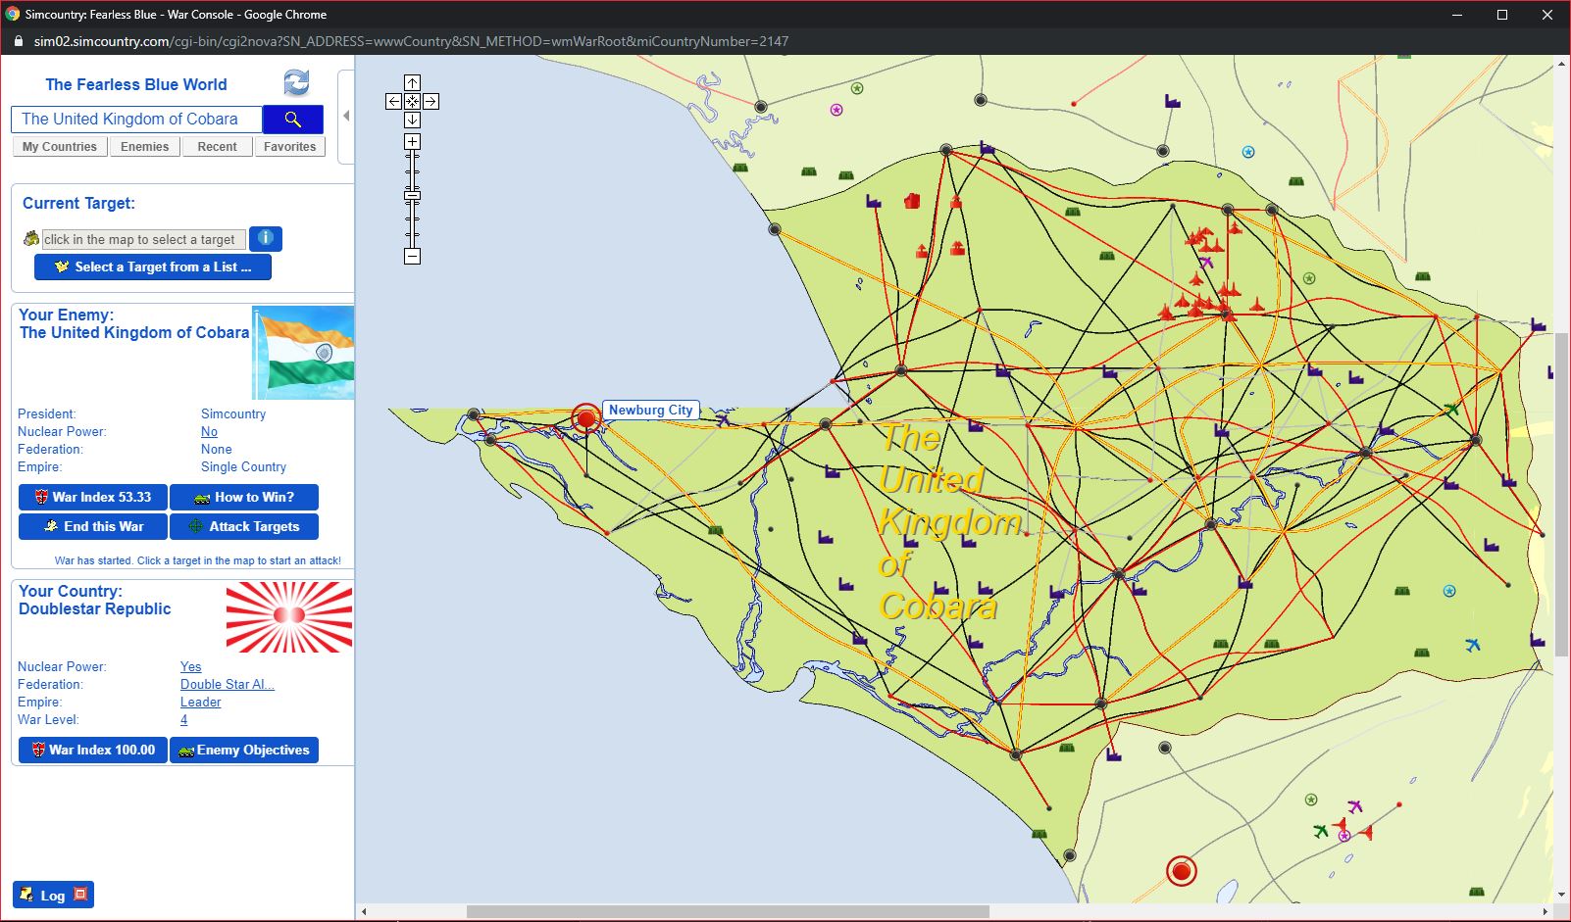Select purple airplane near the fighter cluster
The width and height of the screenshot is (1571, 922).
[x=1206, y=263]
